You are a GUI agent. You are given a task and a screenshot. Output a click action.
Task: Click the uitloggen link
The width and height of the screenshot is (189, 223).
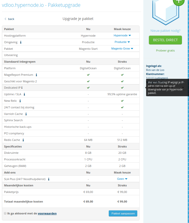coord(161,78)
